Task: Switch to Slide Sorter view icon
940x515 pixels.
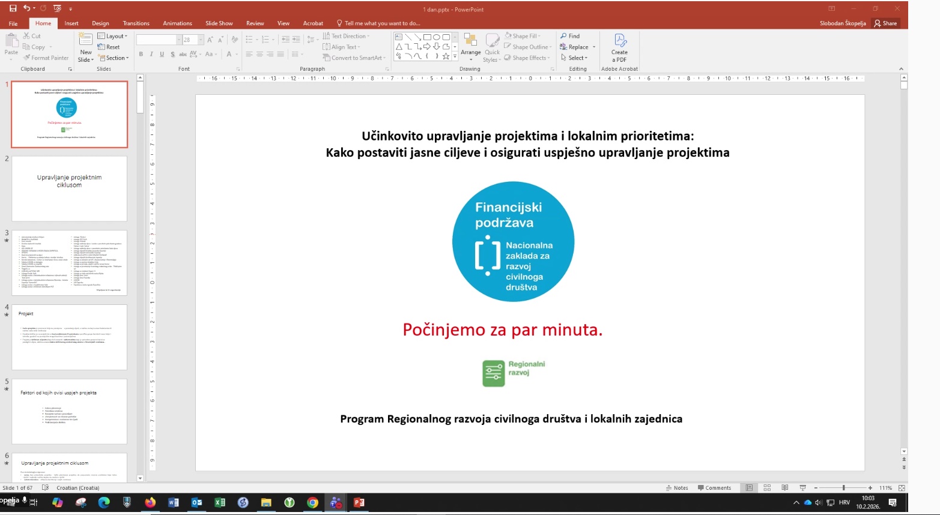Action: [767, 488]
